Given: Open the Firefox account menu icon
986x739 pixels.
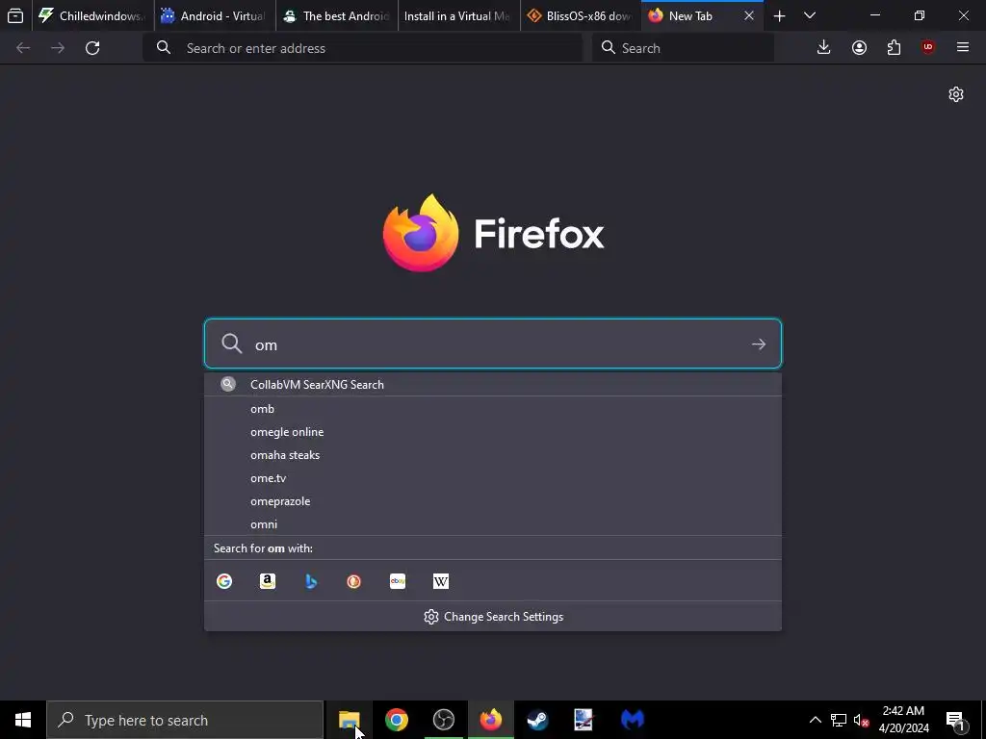Looking at the screenshot, I should (859, 48).
